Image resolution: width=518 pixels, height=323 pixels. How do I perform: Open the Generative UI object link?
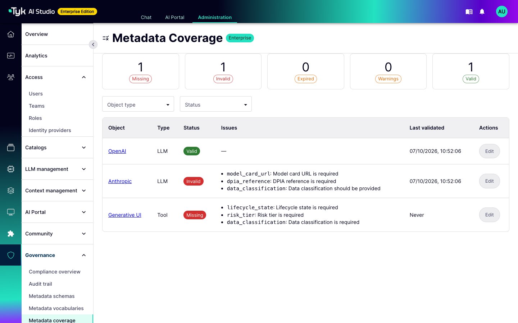pyautogui.click(x=125, y=215)
